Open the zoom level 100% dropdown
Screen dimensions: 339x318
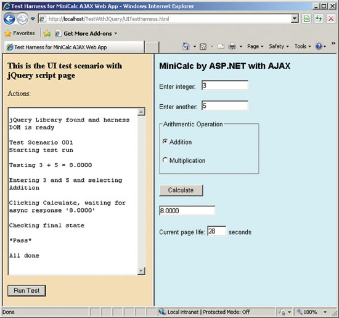[x=325, y=312]
